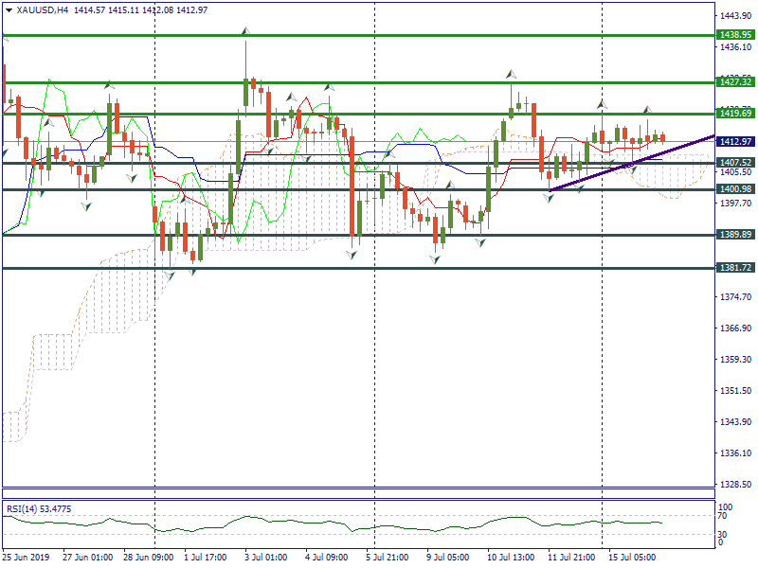Click the up fractal arrow above the 10 Jul peak
This screenshot has width=758, height=568.
click(511, 73)
